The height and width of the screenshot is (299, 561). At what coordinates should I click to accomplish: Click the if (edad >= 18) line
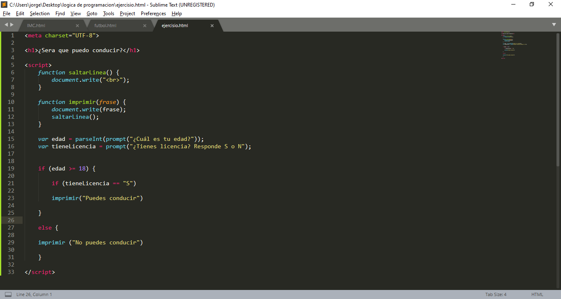[x=67, y=168]
